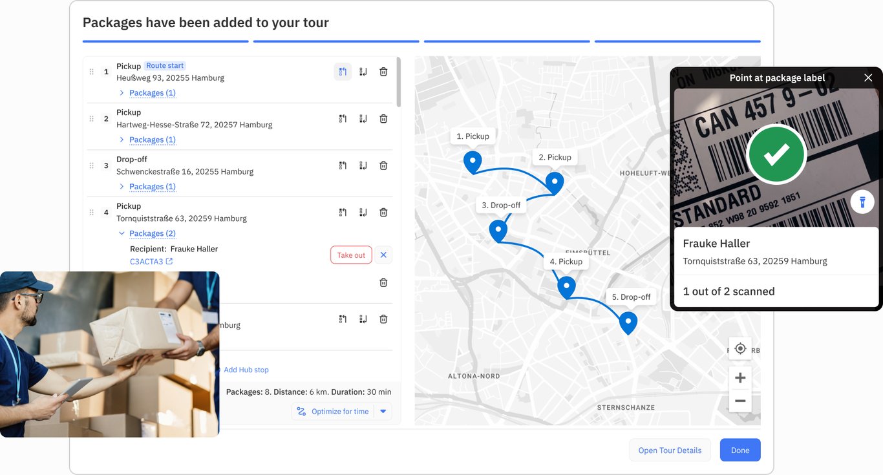Select the map pin for 1. Pickup

[x=473, y=162]
